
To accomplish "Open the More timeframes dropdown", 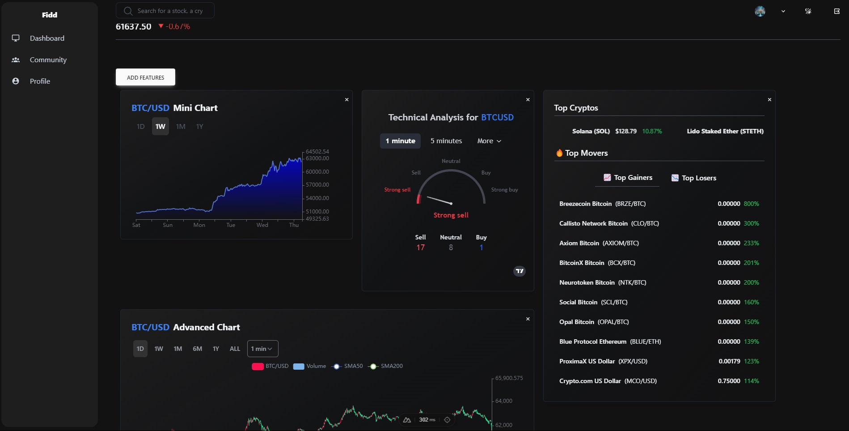I will 489,141.
